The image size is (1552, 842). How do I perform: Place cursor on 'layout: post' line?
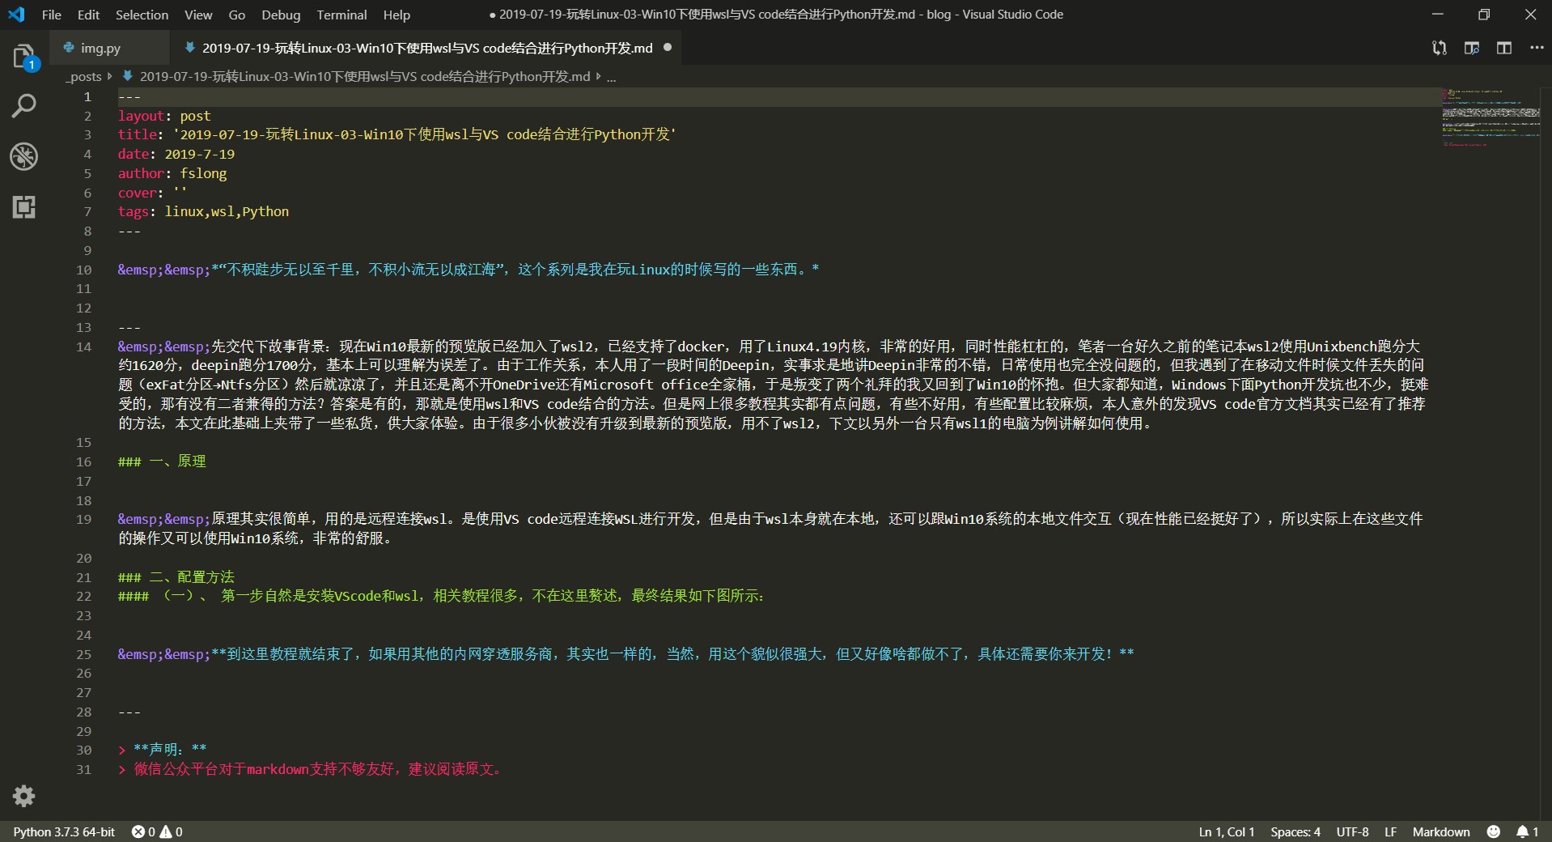tap(164, 116)
